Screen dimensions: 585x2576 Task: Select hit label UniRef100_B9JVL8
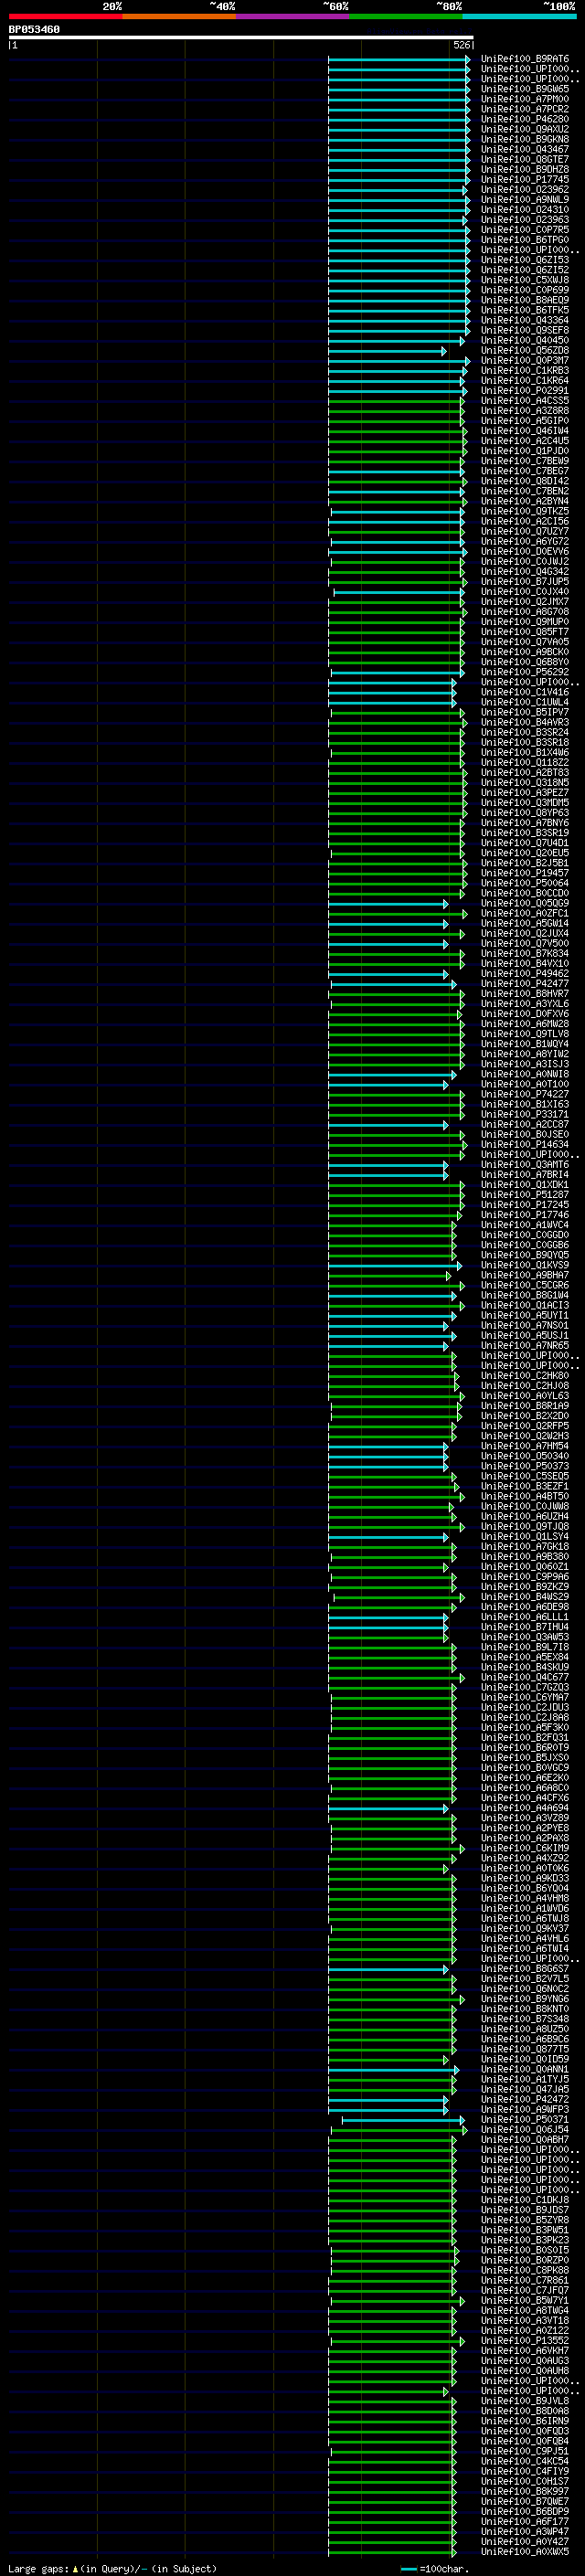[525, 2401]
